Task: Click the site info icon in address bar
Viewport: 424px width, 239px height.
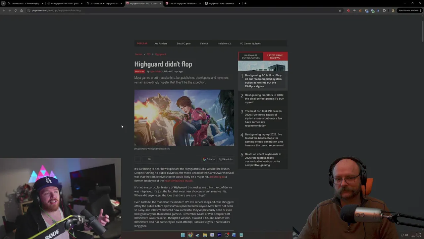Action: [x=28, y=10]
